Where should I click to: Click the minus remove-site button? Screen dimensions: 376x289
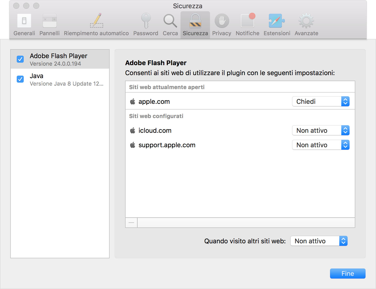131,223
